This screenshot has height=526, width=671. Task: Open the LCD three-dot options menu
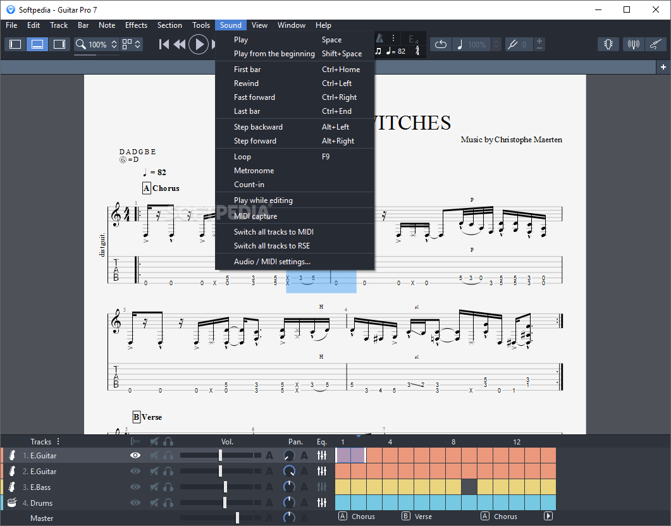pos(393,38)
